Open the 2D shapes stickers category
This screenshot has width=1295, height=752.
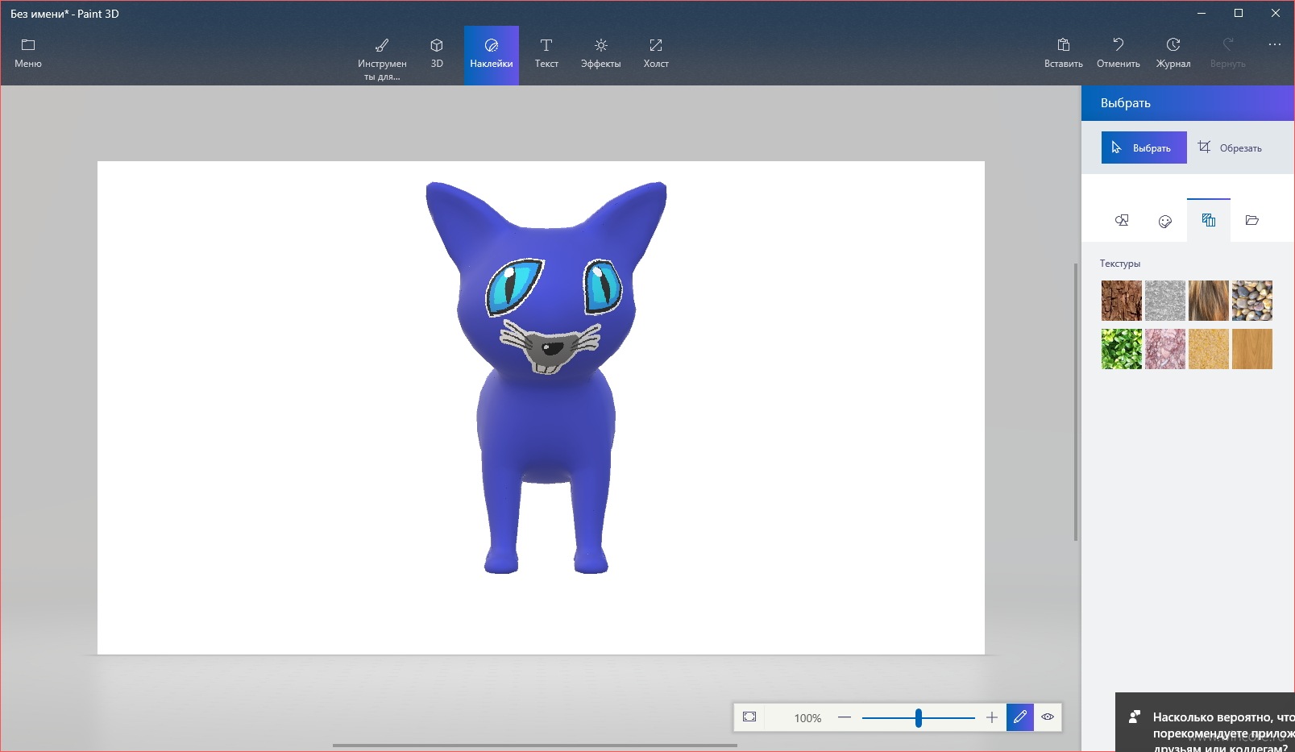pyautogui.click(x=1122, y=221)
